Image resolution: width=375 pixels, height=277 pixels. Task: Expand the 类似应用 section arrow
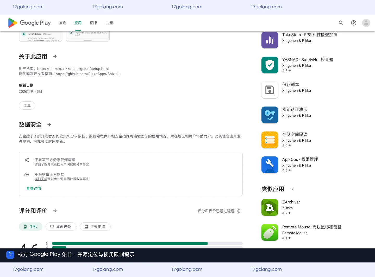pos(292,189)
